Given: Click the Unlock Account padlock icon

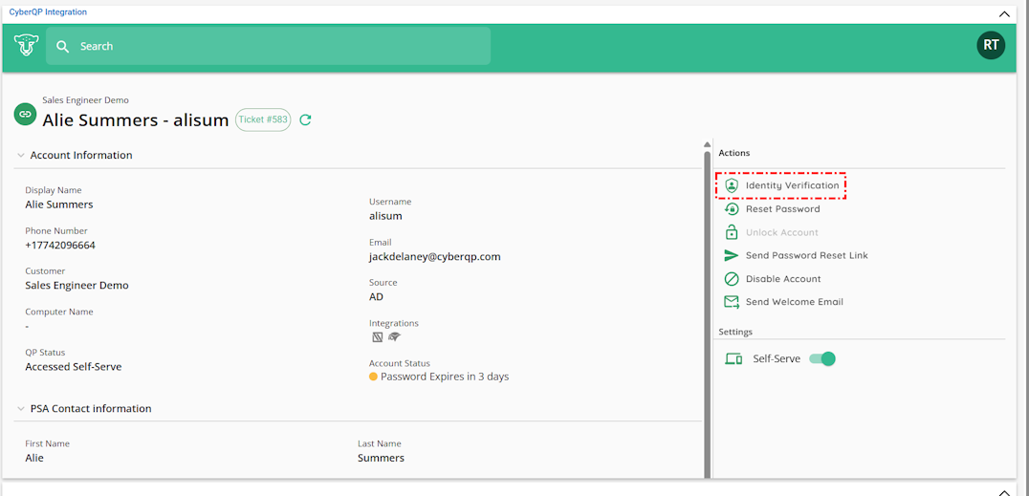Looking at the screenshot, I should (732, 232).
